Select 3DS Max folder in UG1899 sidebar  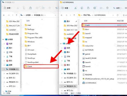coord(70,26)
